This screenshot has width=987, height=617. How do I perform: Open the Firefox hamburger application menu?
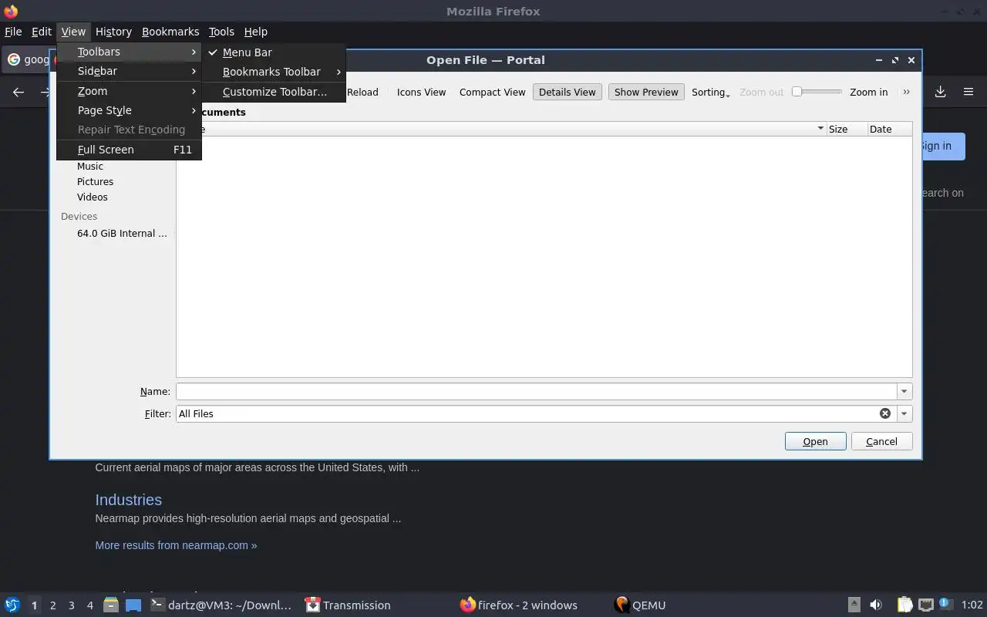click(x=968, y=92)
